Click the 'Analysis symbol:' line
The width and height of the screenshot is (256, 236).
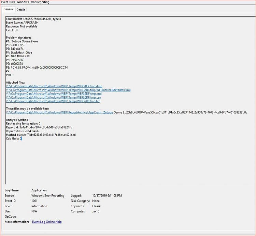17,120
